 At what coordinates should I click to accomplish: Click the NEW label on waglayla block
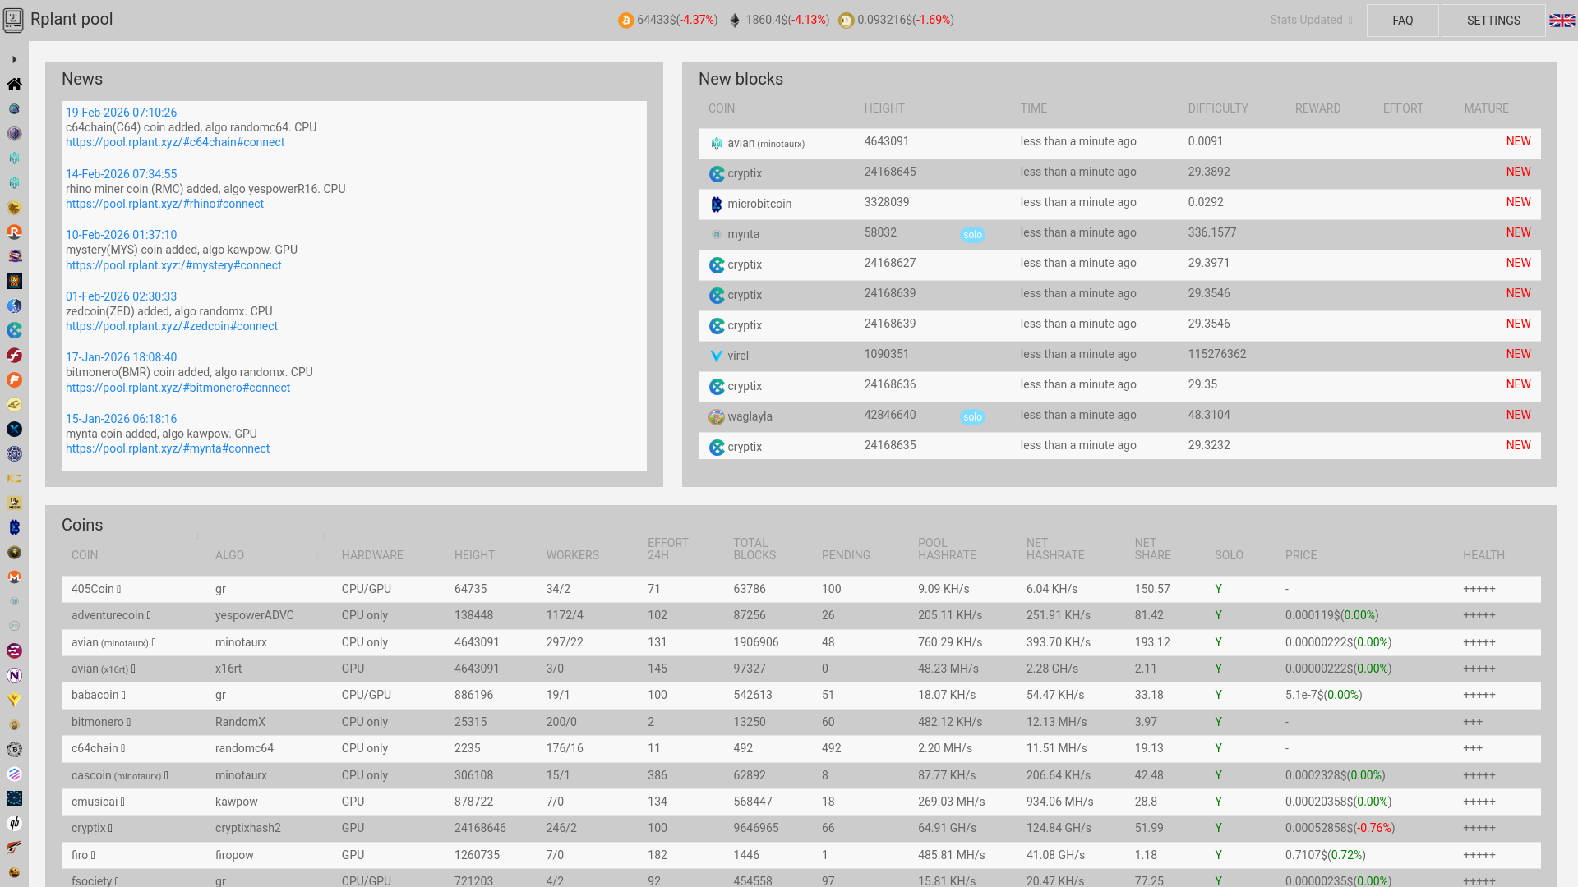[x=1518, y=415]
